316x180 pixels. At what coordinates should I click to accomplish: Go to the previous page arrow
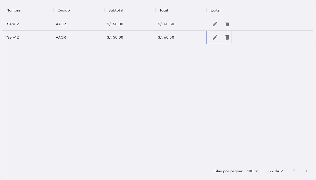tap(294, 171)
